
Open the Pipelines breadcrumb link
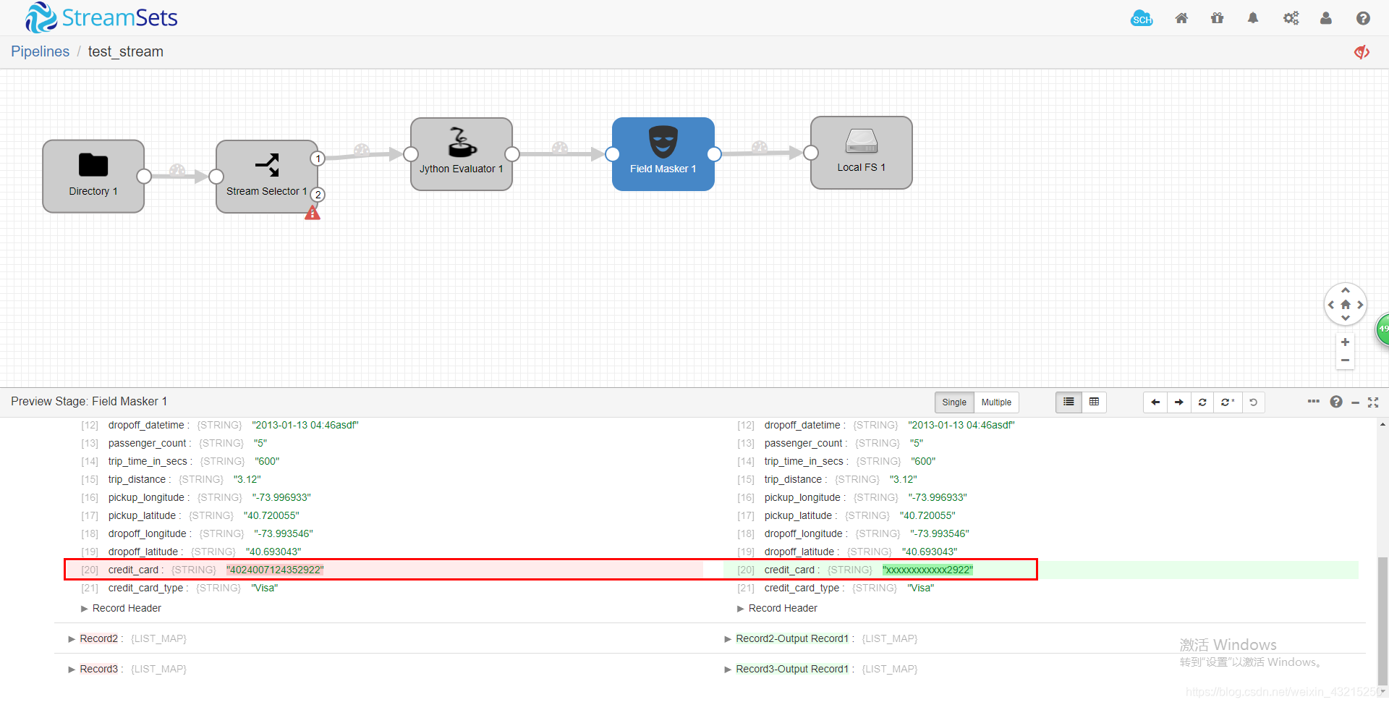pyautogui.click(x=40, y=51)
